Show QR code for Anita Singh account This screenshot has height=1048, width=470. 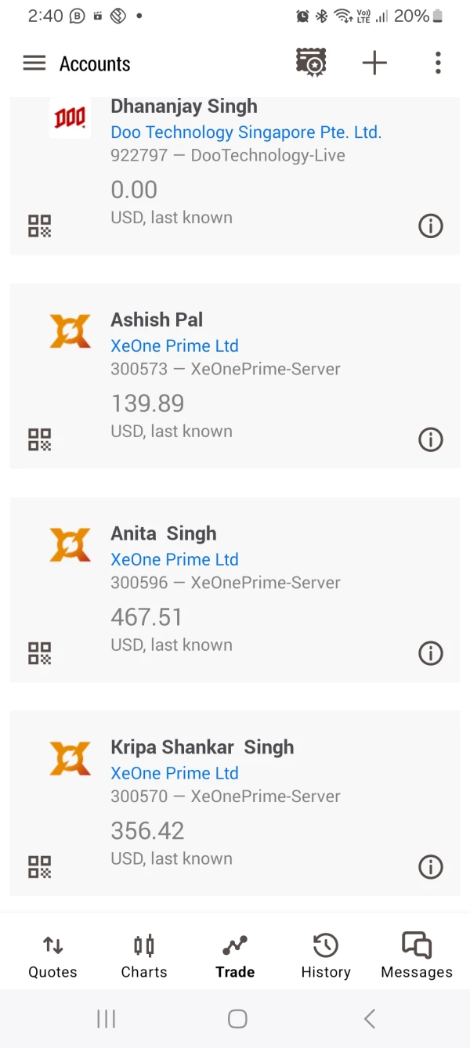click(40, 653)
